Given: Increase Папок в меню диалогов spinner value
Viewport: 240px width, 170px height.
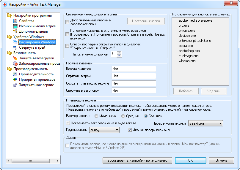Looking at the screenshot, I should (119, 53).
